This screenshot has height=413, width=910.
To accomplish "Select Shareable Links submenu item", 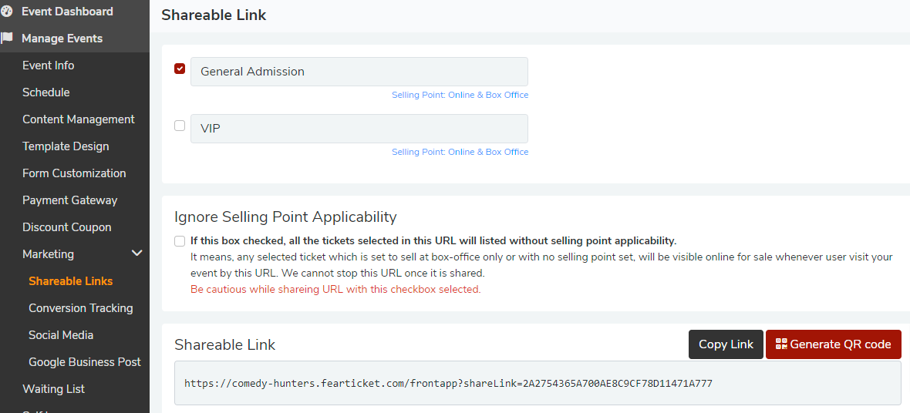I will 71,280.
